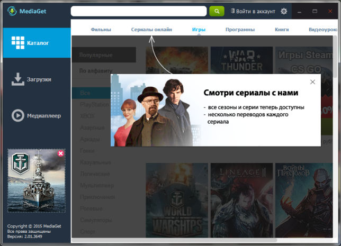The height and width of the screenshot is (246, 341).
Task: Open settings via the gear icon
Action: tap(284, 11)
